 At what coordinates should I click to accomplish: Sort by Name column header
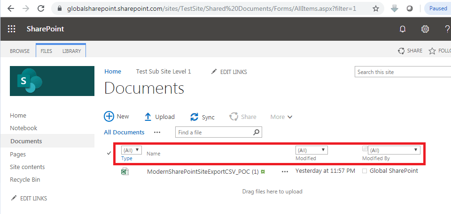coord(153,154)
